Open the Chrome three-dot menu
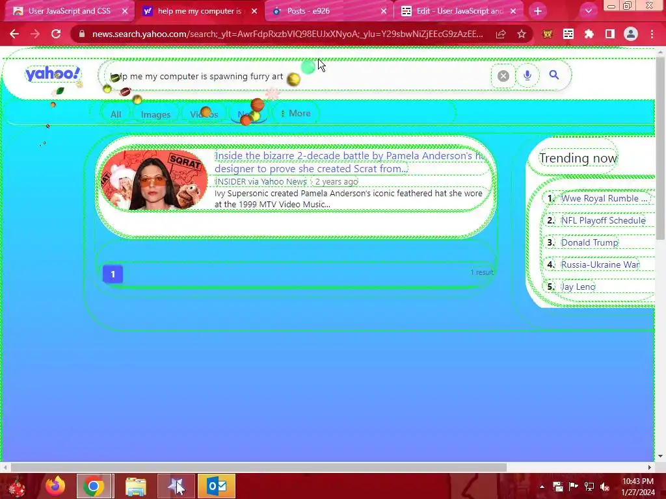 coord(652,34)
